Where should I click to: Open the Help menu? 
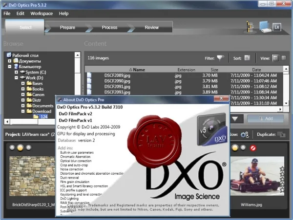(63, 14)
